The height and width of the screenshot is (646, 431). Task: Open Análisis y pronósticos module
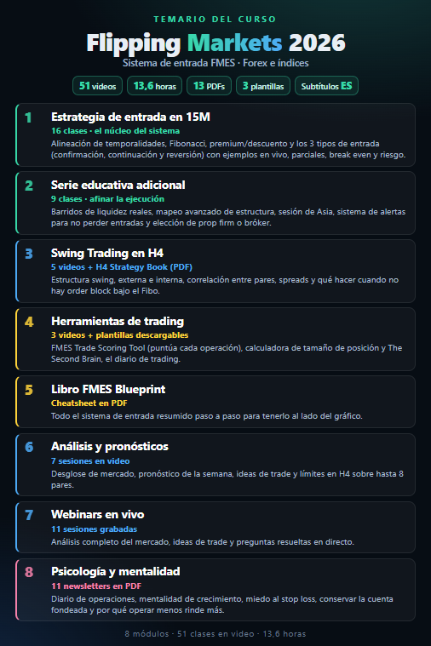(215, 465)
